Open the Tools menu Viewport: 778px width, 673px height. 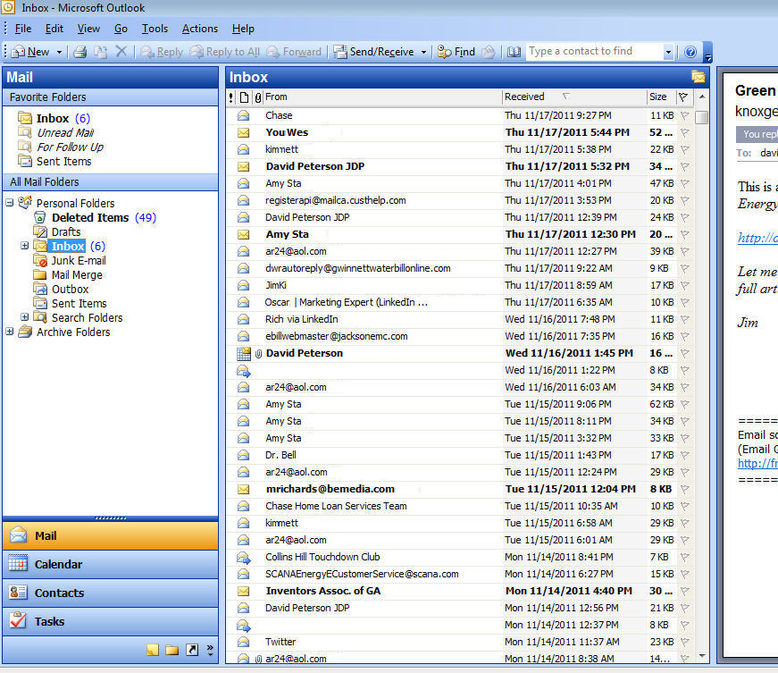tap(155, 28)
